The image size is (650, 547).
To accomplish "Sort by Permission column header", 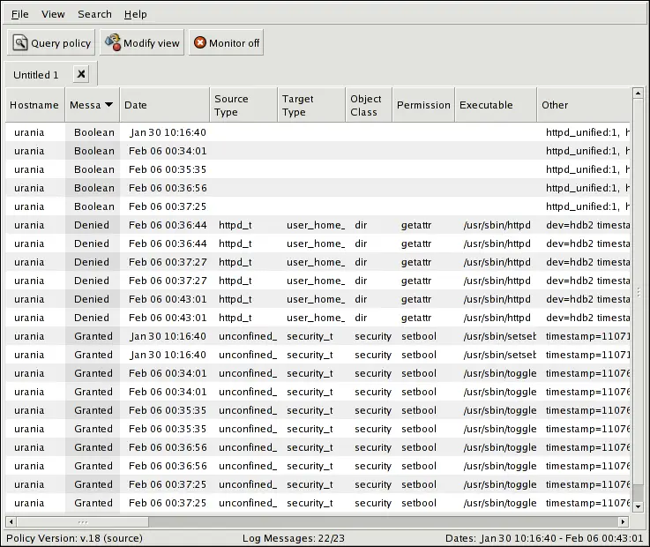I will [423, 105].
